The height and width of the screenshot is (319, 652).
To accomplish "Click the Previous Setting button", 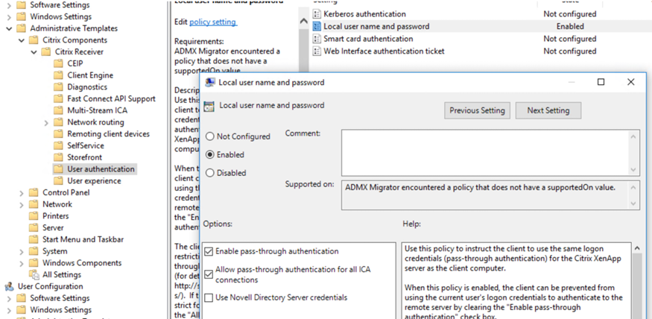I will tap(477, 110).
